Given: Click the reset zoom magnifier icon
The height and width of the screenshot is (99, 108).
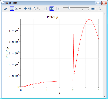Looking at the screenshot, I should (x=39, y=9).
